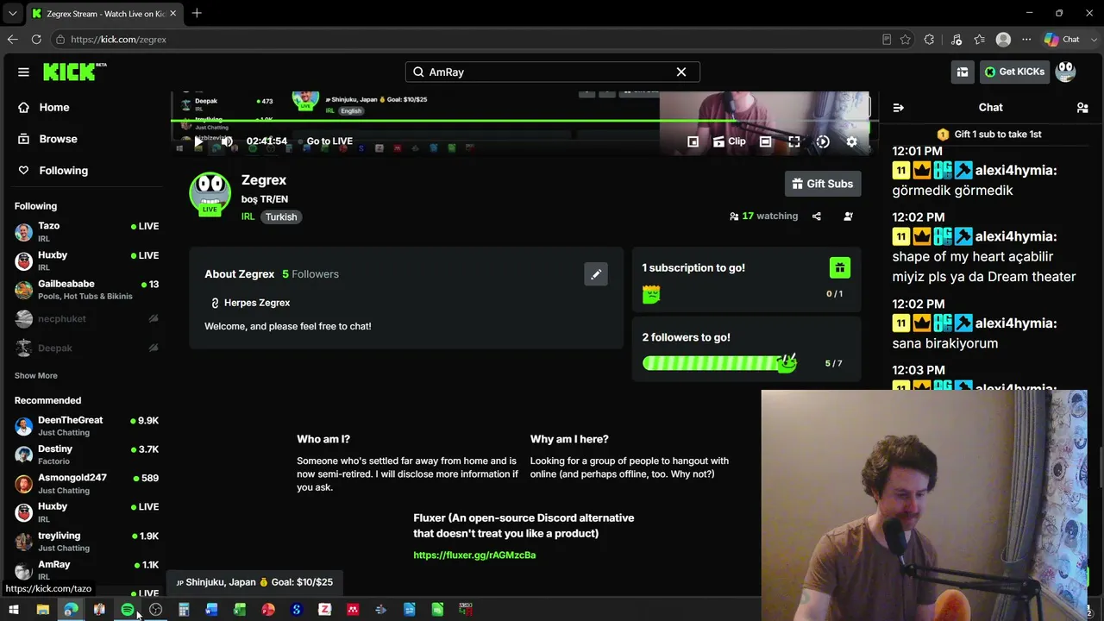Open the Windows Start menu
1104x621 pixels.
pos(14,610)
